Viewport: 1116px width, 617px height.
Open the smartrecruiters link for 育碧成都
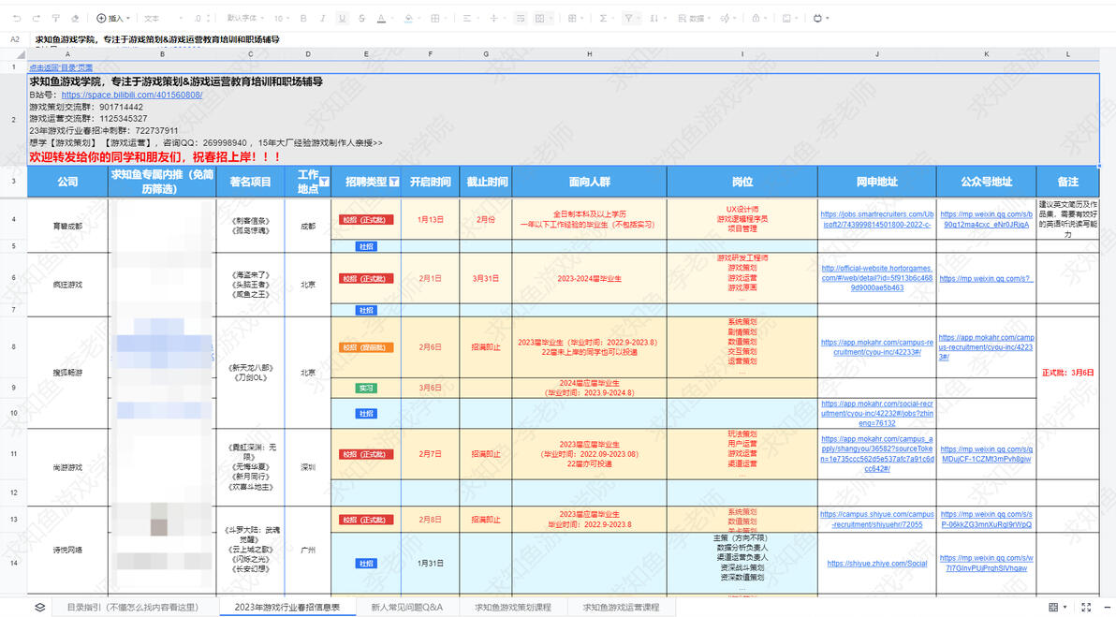[x=877, y=219]
